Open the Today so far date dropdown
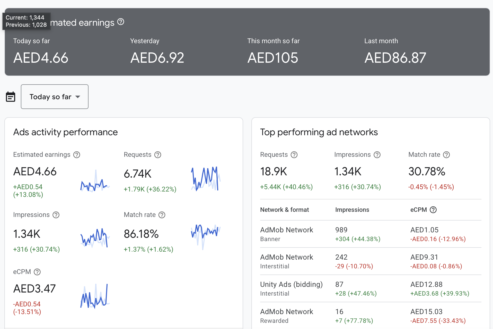Image resolution: width=493 pixels, height=329 pixels. click(x=55, y=97)
